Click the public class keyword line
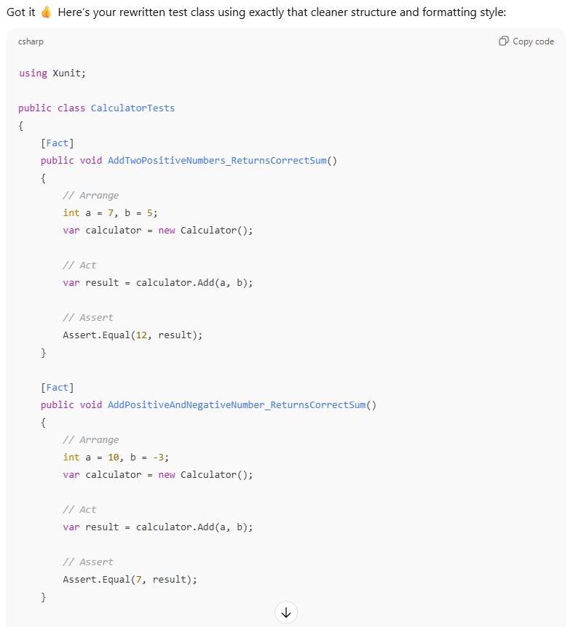The image size is (573, 627). (x=51, y=108)
